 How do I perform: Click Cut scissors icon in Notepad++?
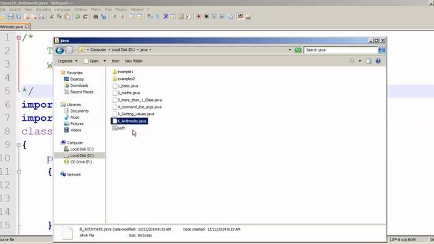click(x=52, y=16)
